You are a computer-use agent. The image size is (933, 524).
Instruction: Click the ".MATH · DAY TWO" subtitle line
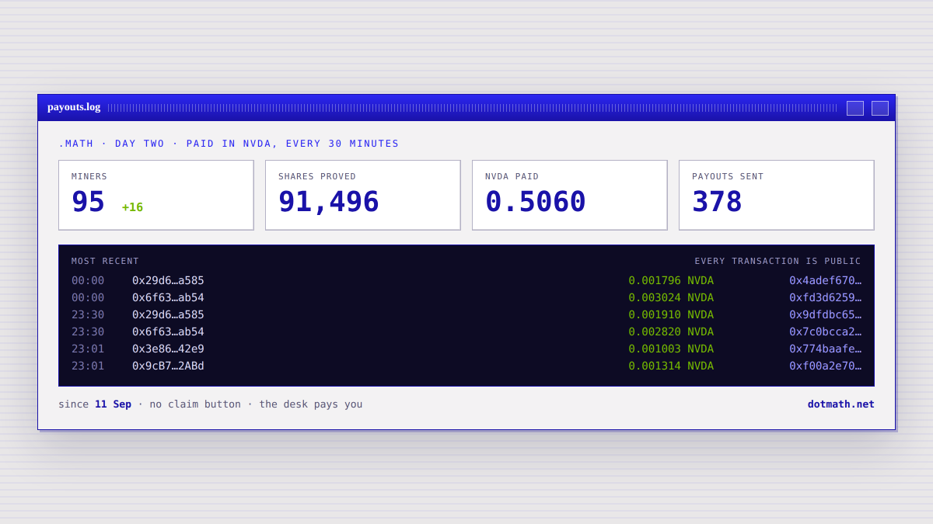pyautogui.click(x=229, y=144)
